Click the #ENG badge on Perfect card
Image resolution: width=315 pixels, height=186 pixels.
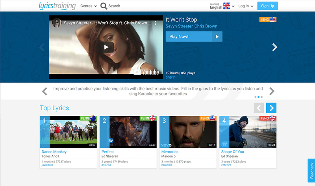(x=148, y=119)
